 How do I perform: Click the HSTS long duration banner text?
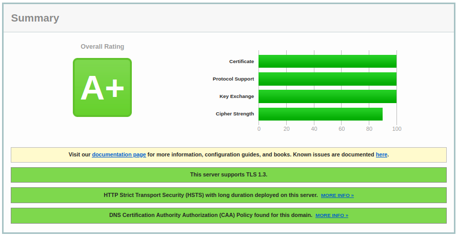point(211,195)
